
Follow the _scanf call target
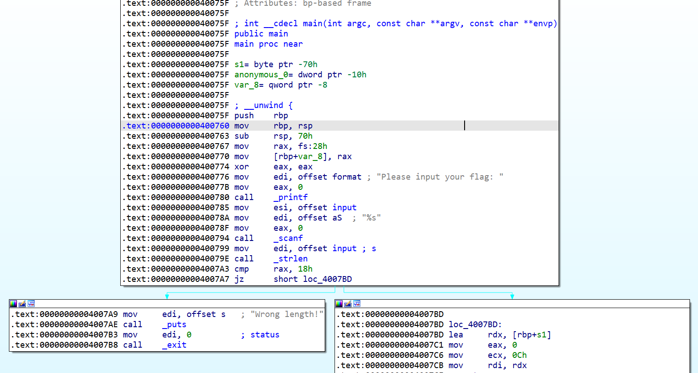[288, 238]
